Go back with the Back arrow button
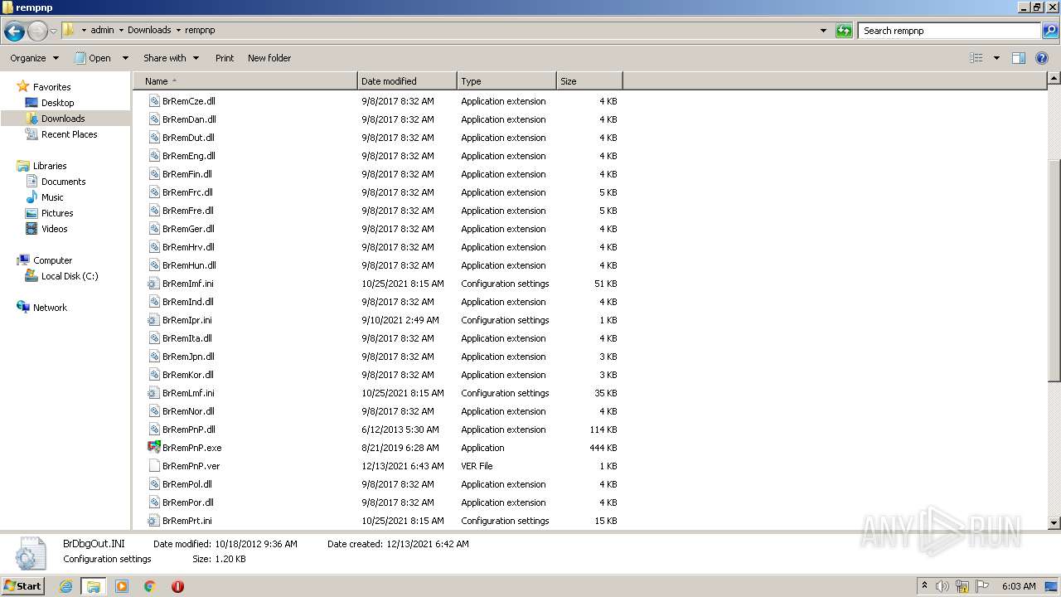The width and height of the screenshot is (1061, 597). coord(14,32)
